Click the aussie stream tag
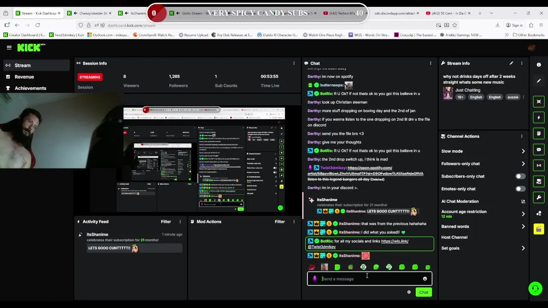This screenshot has width=548, height=308. (513, 97)
